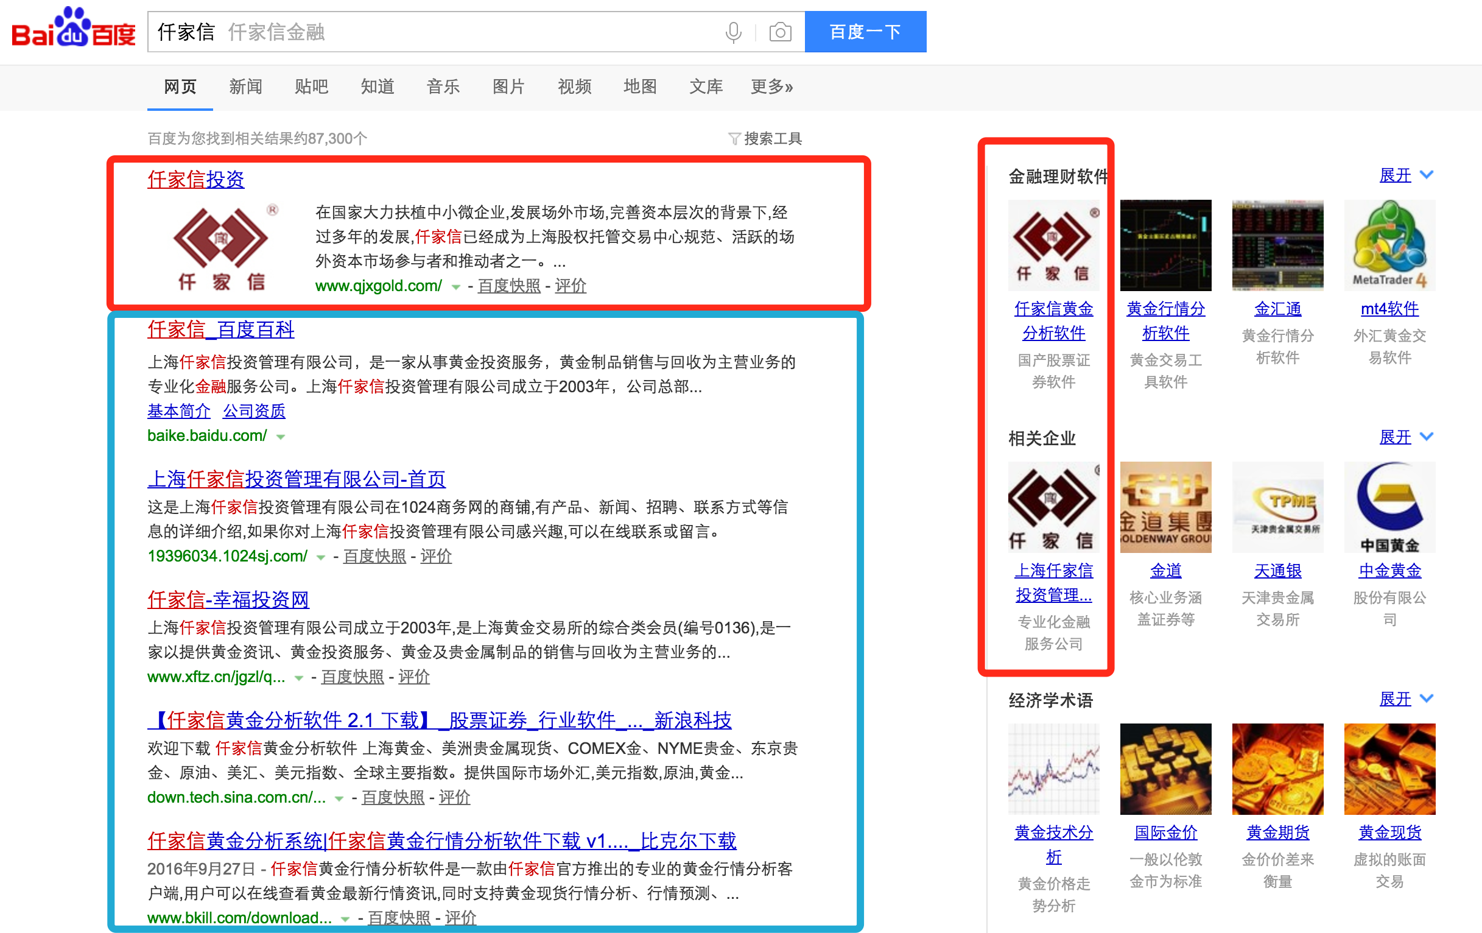Click the Baidu logo
Screen dimensions: 1482x933
74,27
